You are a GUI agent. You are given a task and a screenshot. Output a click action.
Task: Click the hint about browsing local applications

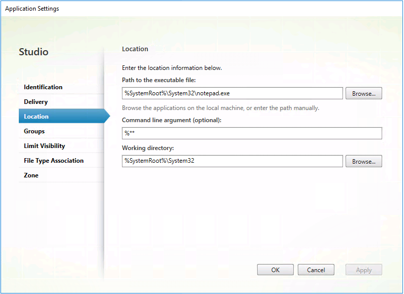(x=221, y=108)
